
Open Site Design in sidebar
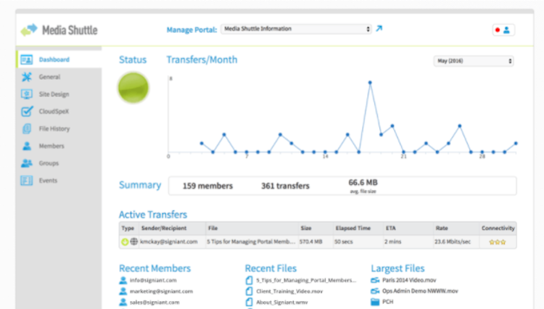(x=54, y=94)
